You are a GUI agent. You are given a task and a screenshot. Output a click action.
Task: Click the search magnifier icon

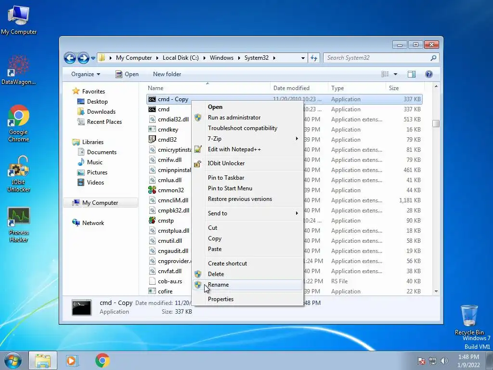coord(433,58)
